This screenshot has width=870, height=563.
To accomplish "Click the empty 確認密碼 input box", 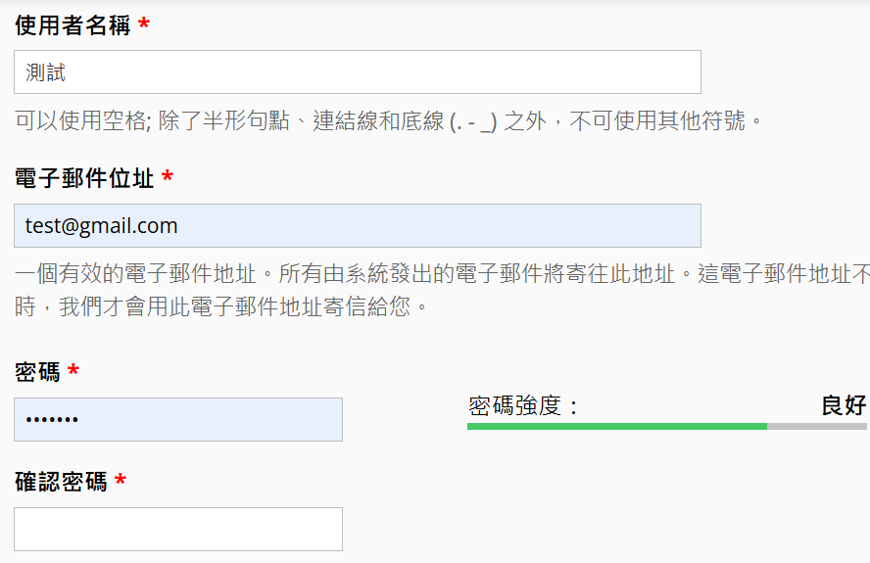I will coord(178,530).
